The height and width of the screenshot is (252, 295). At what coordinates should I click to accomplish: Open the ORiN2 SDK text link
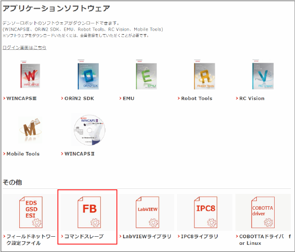(x=79, y=98)
